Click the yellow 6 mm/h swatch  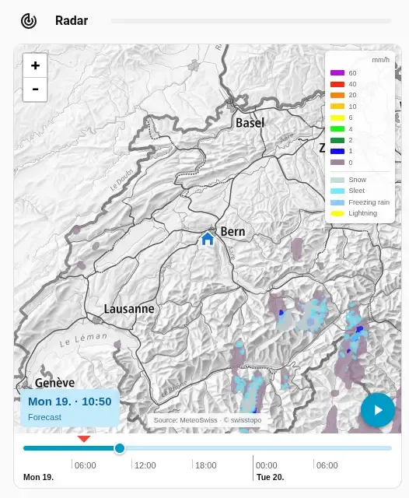click(337, 117)
